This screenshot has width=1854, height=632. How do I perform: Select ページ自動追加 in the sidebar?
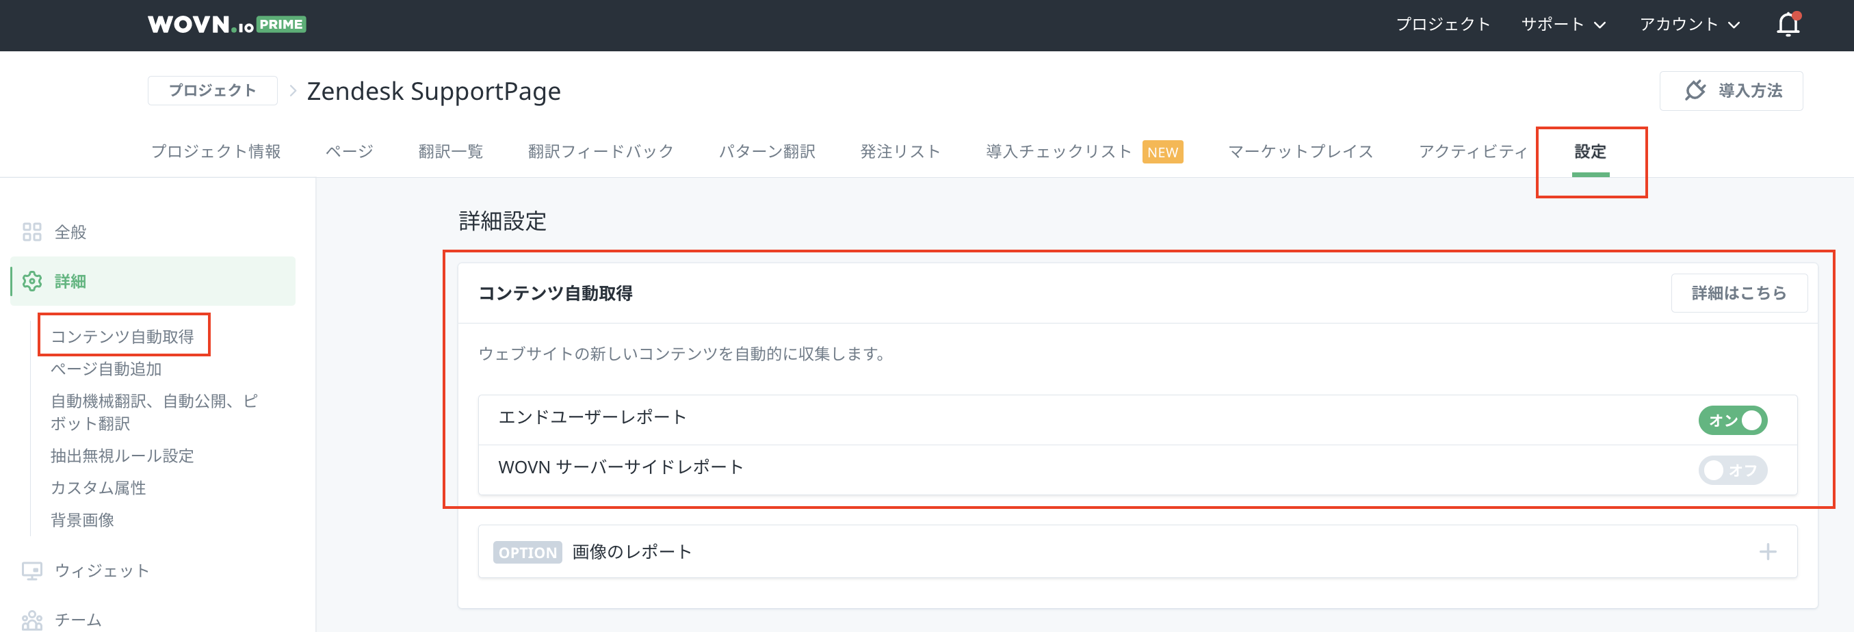click(x=106, y=369)
